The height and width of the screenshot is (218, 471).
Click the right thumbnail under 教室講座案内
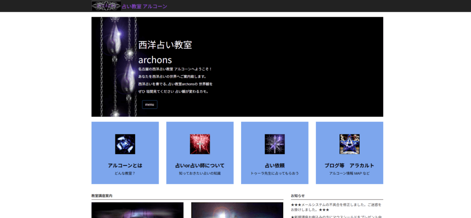tap(237, 210)
